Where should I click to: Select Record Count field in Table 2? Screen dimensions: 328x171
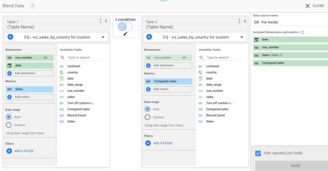coord(216,115)
